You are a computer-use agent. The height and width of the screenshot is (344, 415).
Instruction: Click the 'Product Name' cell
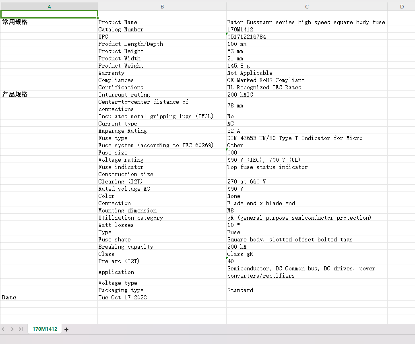click(x=162, y=22)
